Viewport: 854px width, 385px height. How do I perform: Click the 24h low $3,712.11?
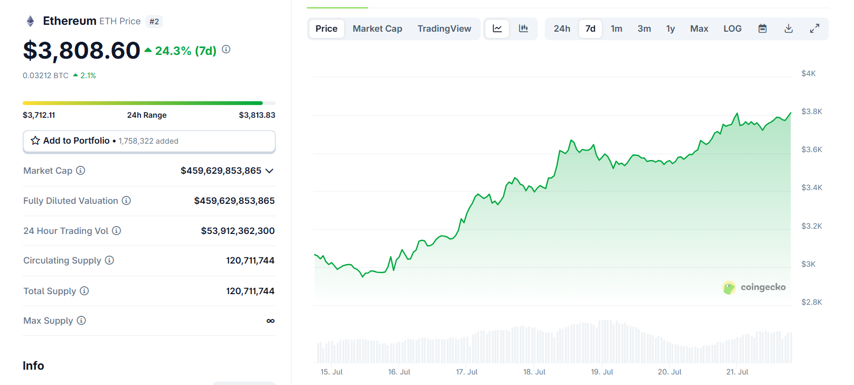pos(39,115)
